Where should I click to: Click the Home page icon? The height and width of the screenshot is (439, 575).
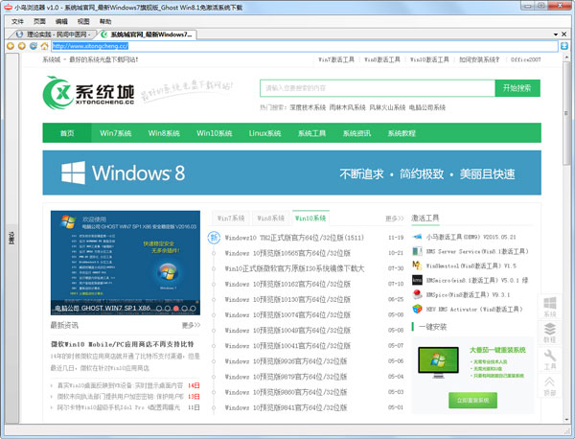pos(44,46)
